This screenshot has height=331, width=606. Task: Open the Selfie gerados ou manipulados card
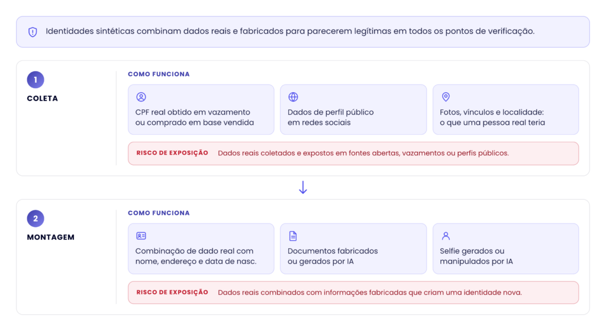pos(505,249)
